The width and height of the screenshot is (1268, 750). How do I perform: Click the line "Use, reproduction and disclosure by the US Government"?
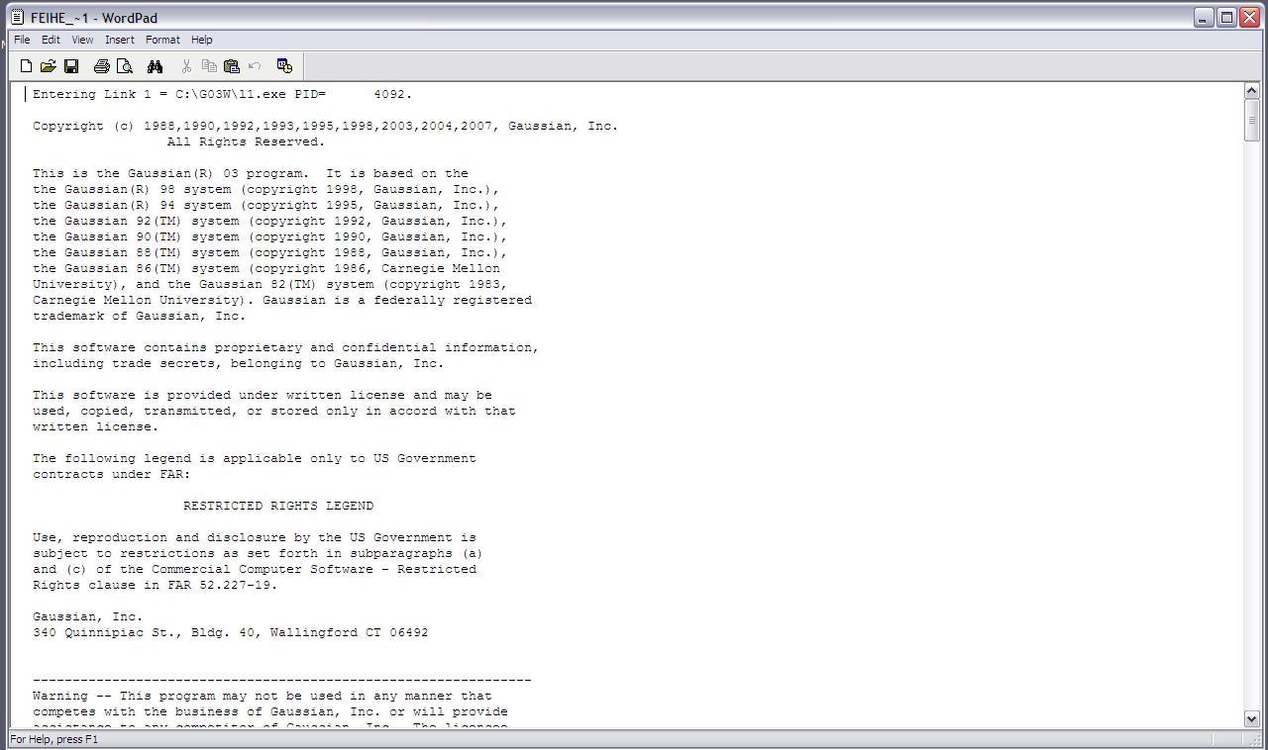point(254,537)
